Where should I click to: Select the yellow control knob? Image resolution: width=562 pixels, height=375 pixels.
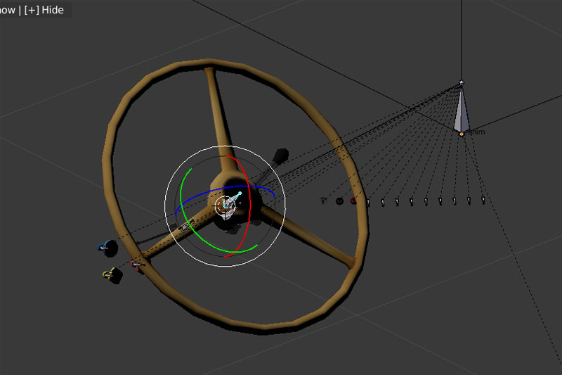pos(111,274)
